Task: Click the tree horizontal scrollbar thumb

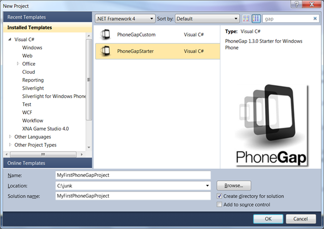Action: tap(43, 155)
